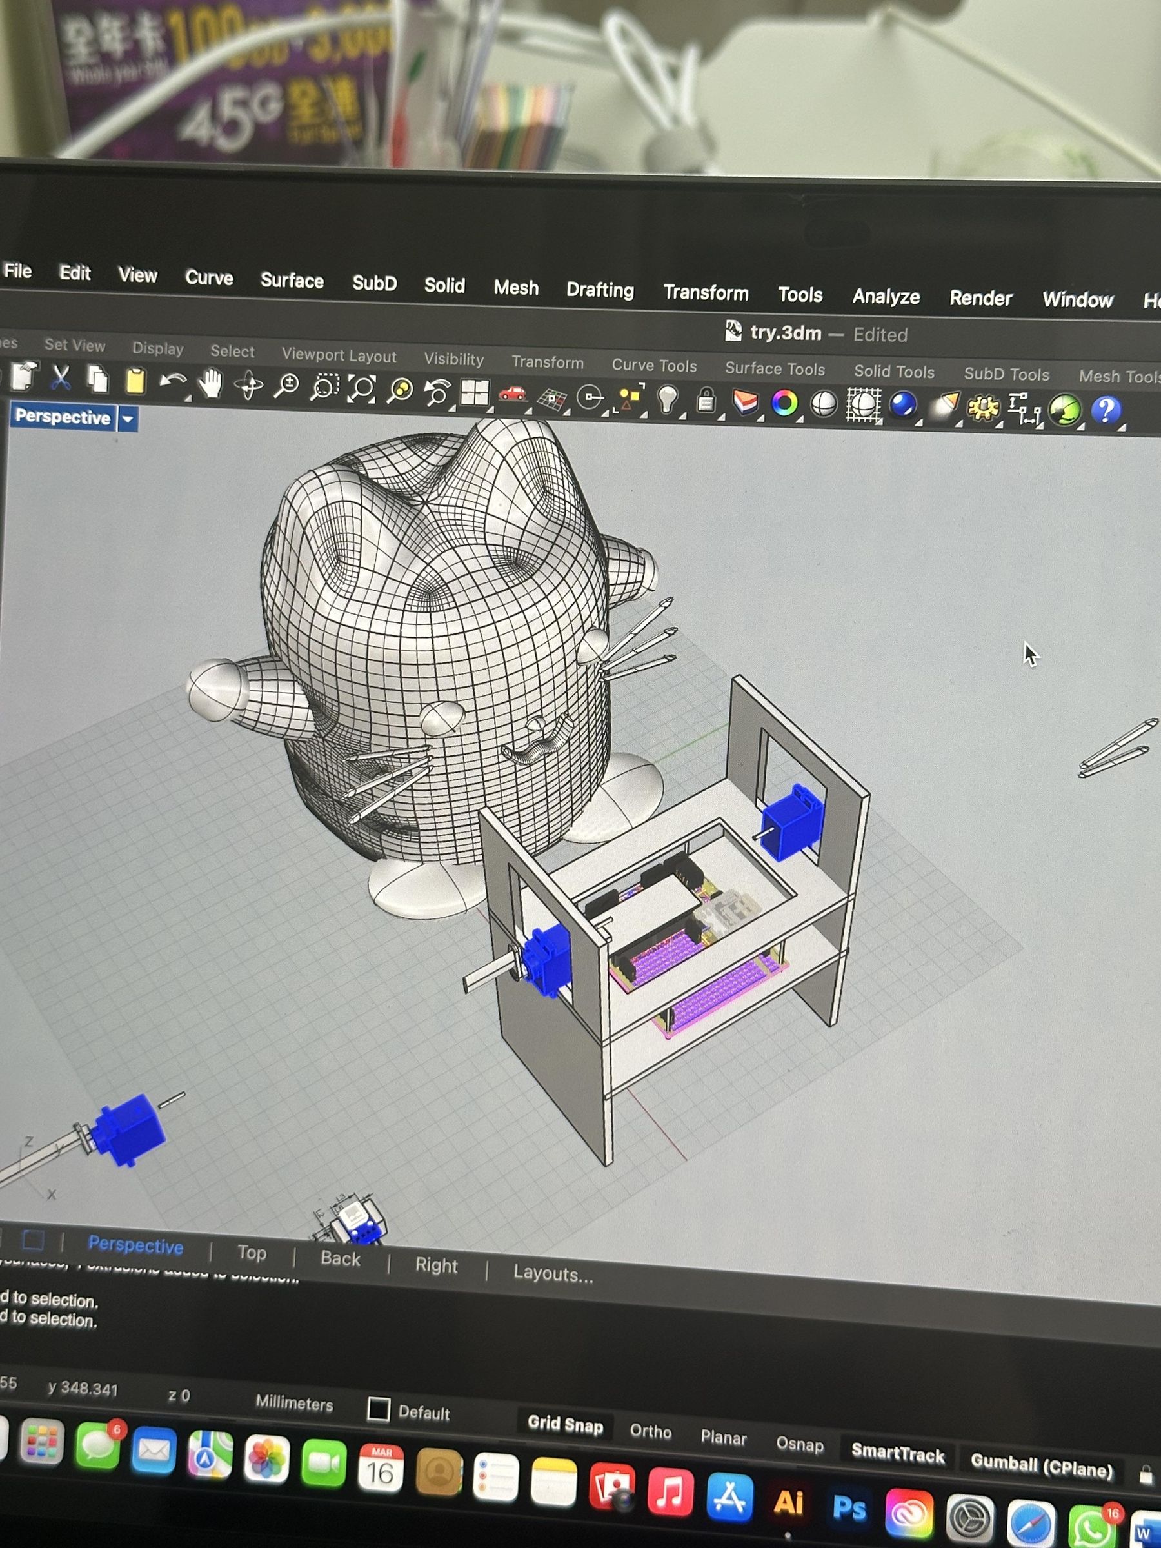This screenshot has height=1548, width=1161.
Task: Switch to the Back viewport tab
Action: pos(340,1259)
